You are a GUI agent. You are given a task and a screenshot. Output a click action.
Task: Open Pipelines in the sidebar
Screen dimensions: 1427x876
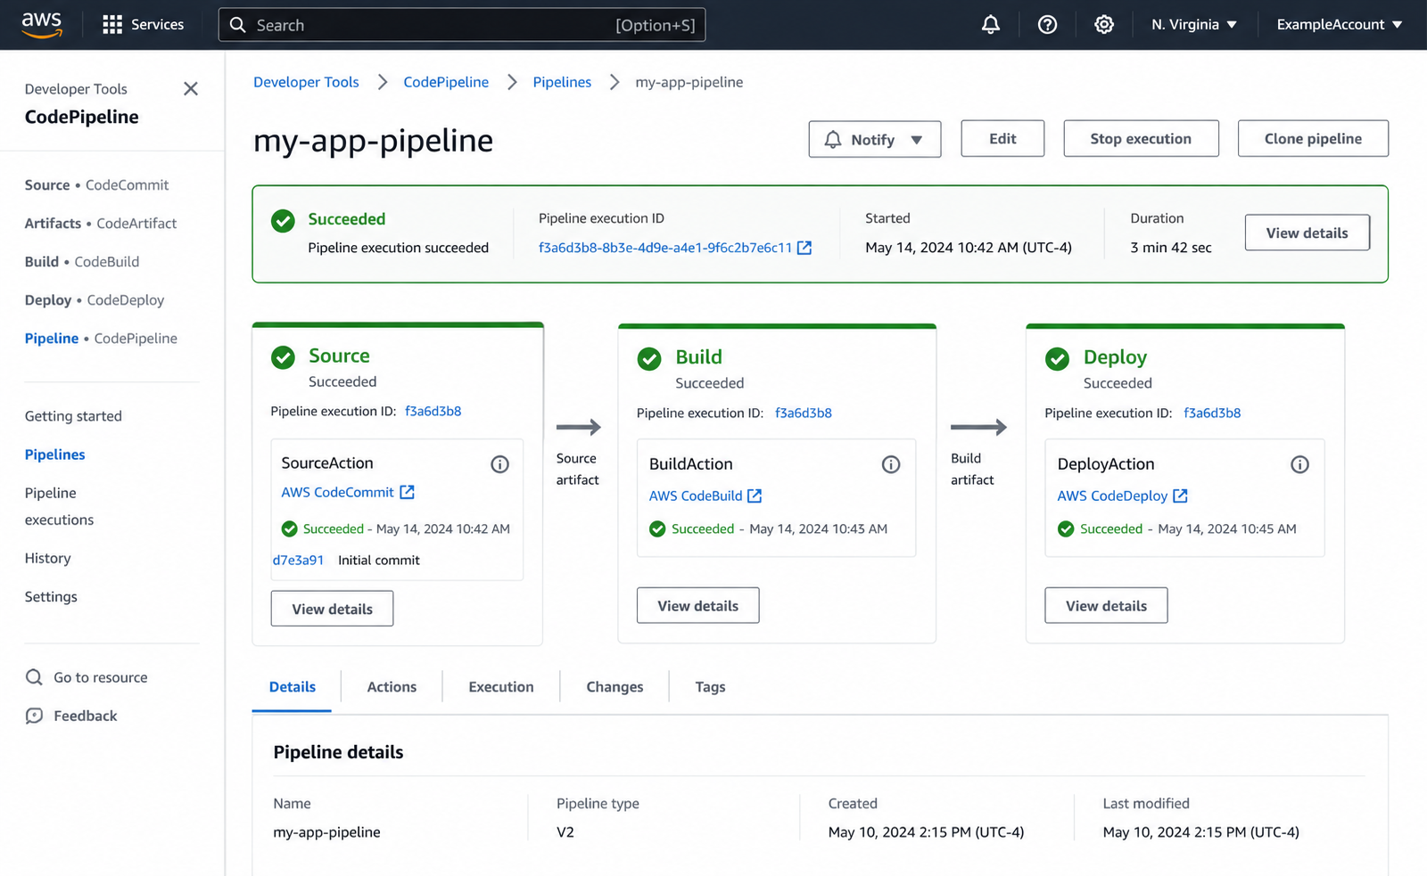55,454
